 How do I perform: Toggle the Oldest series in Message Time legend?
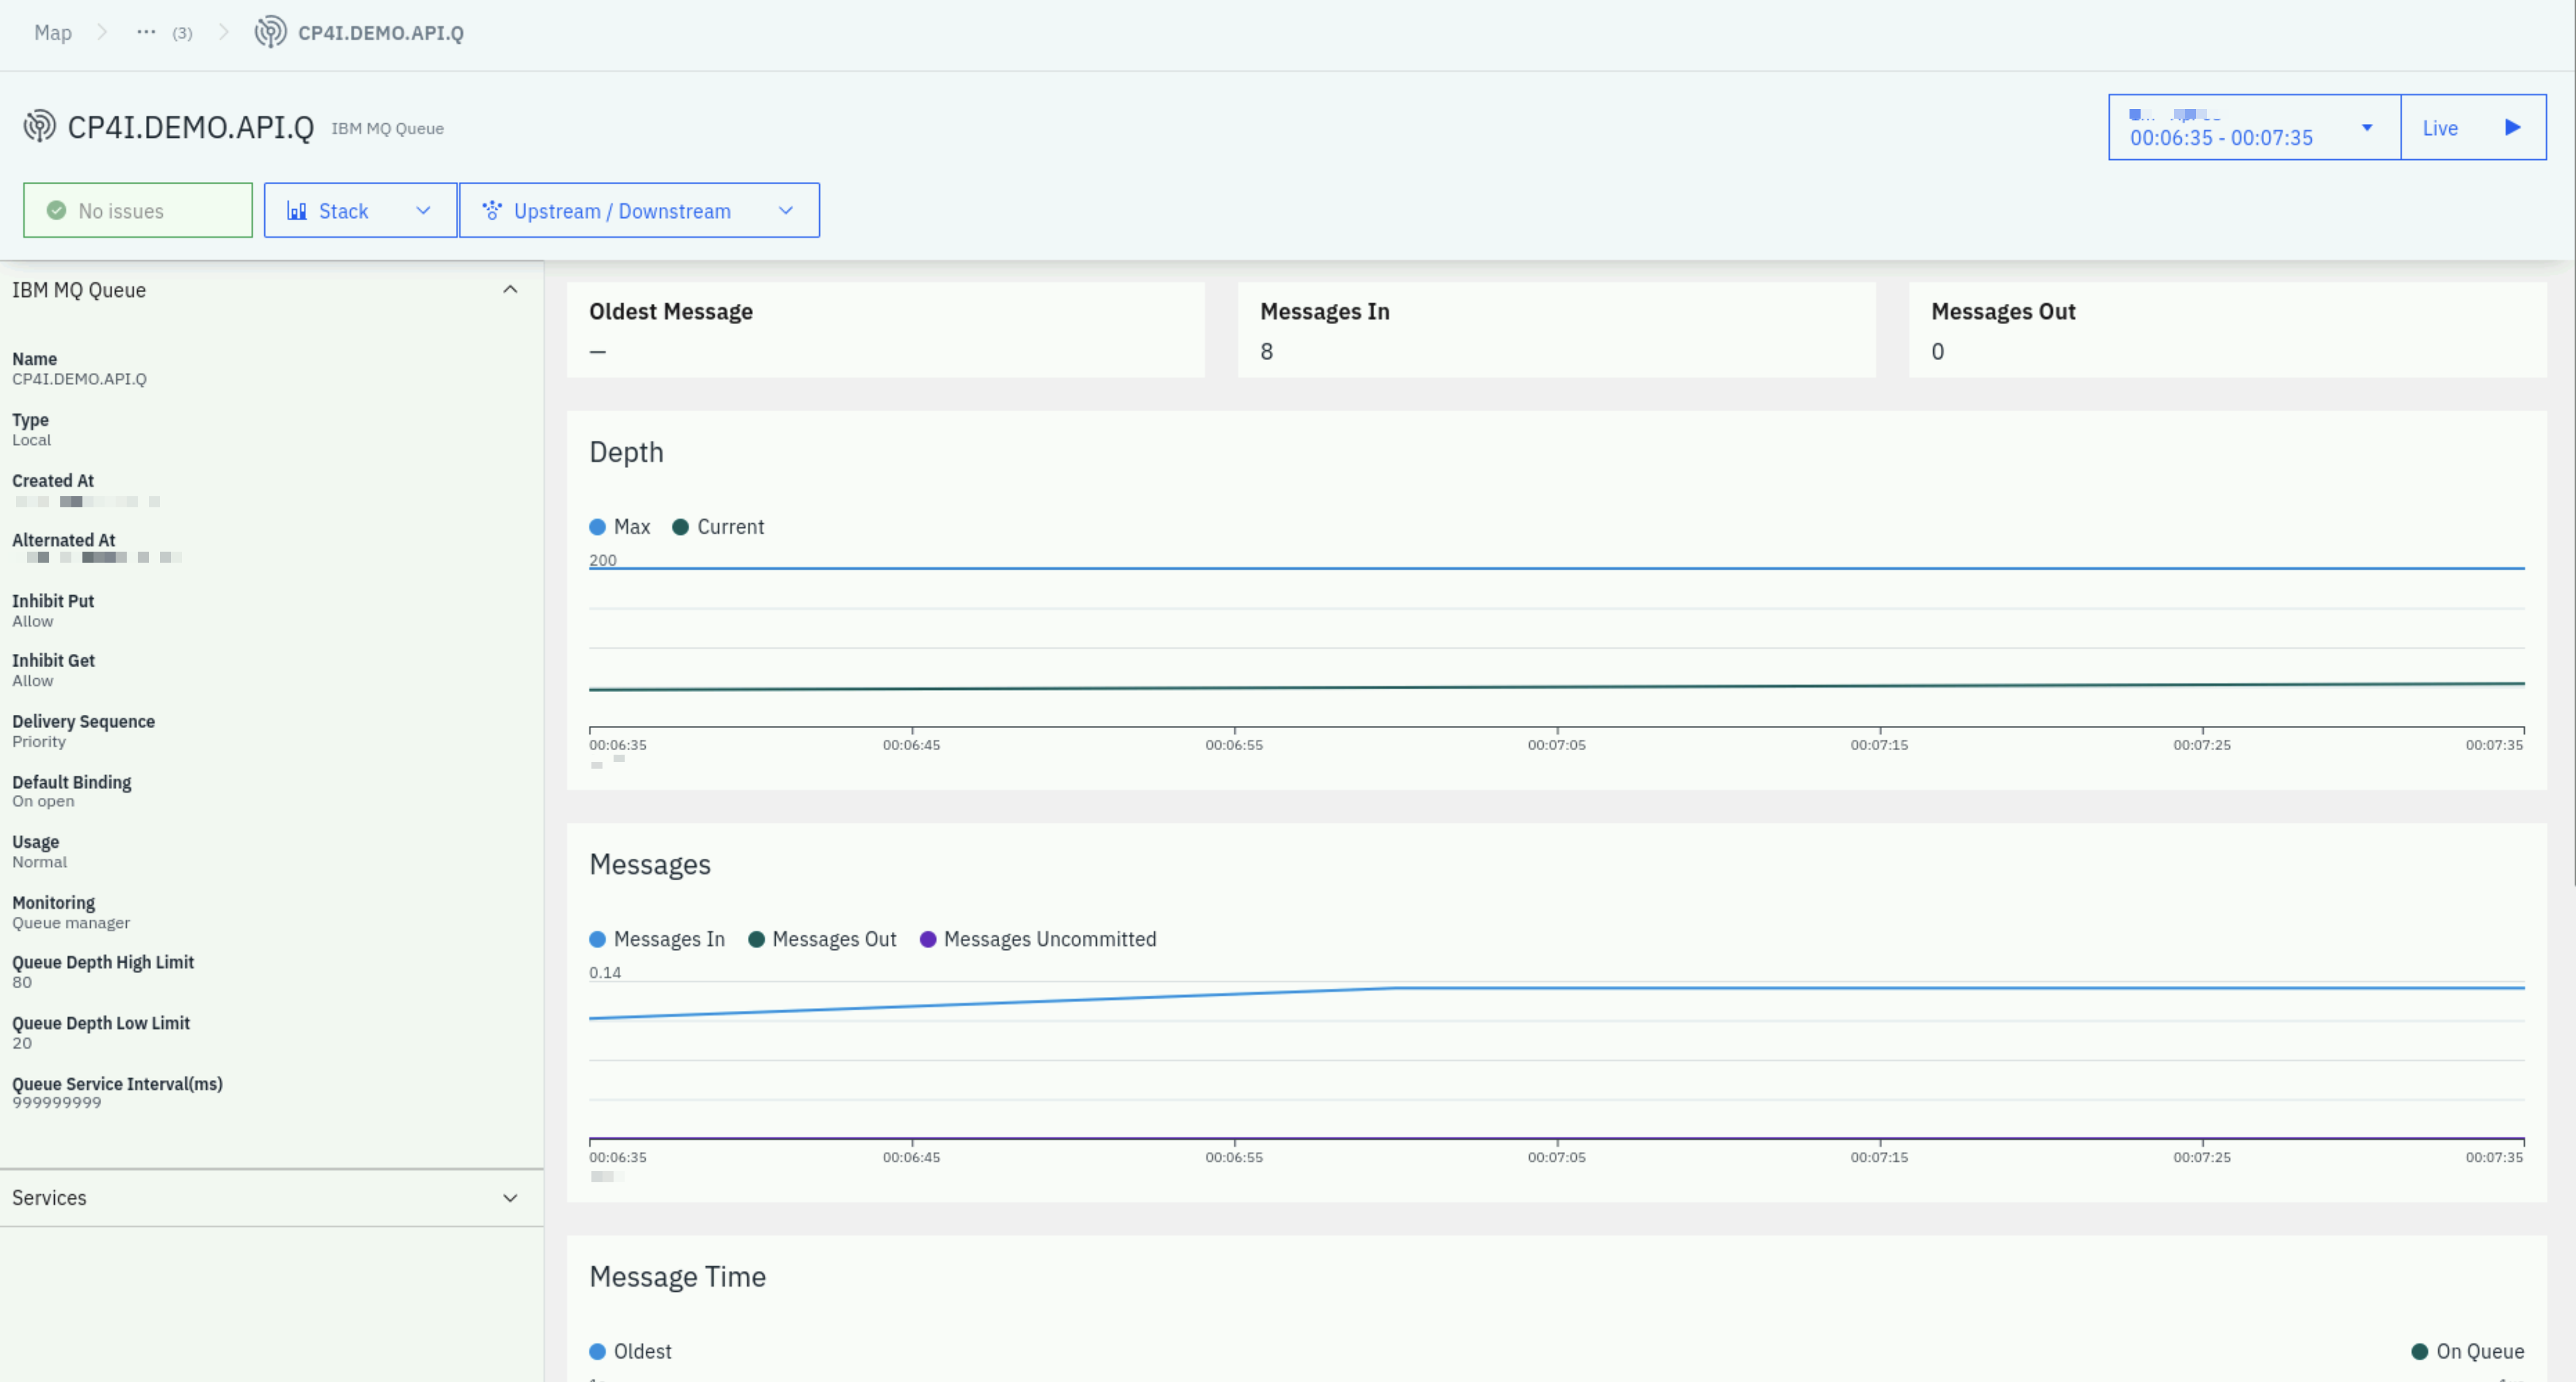[x=631, y=1351]
